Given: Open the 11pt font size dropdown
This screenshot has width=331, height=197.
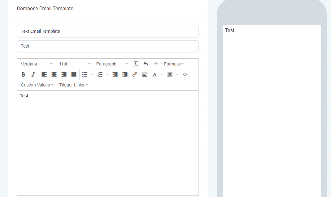Looking at the screenshot, I should (75, 64).
